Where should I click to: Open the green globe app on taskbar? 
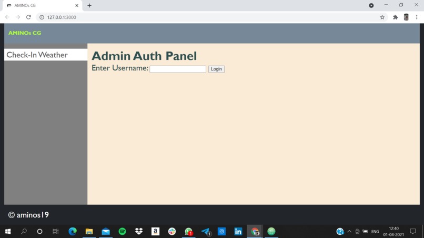(x=271, y=231)
